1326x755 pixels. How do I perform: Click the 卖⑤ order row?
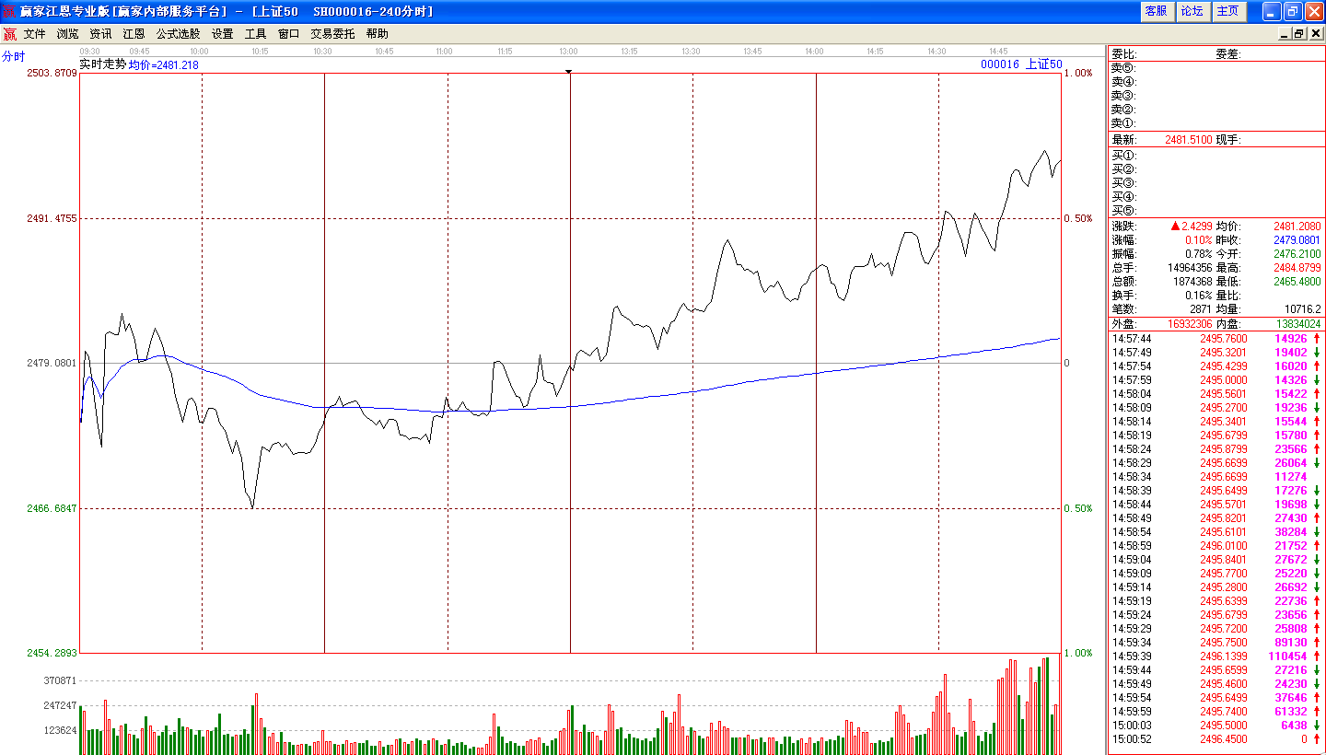pyautogui.click(x=1216, y=68)
